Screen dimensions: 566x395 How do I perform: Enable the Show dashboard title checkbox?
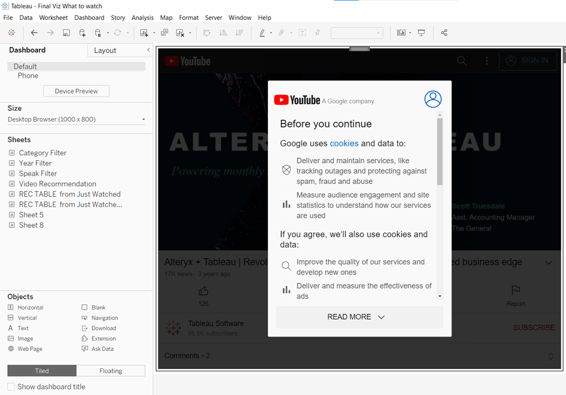pyautogui.click(x=11, y=387)
